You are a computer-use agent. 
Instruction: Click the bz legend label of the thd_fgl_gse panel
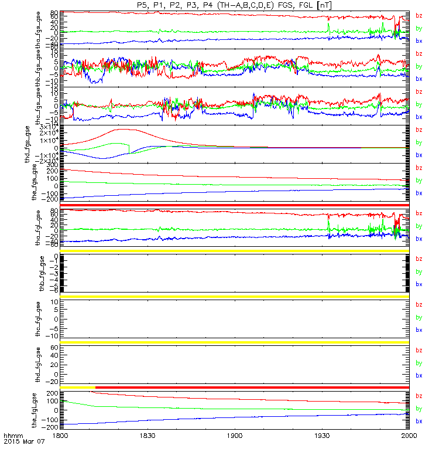point(419,350)
